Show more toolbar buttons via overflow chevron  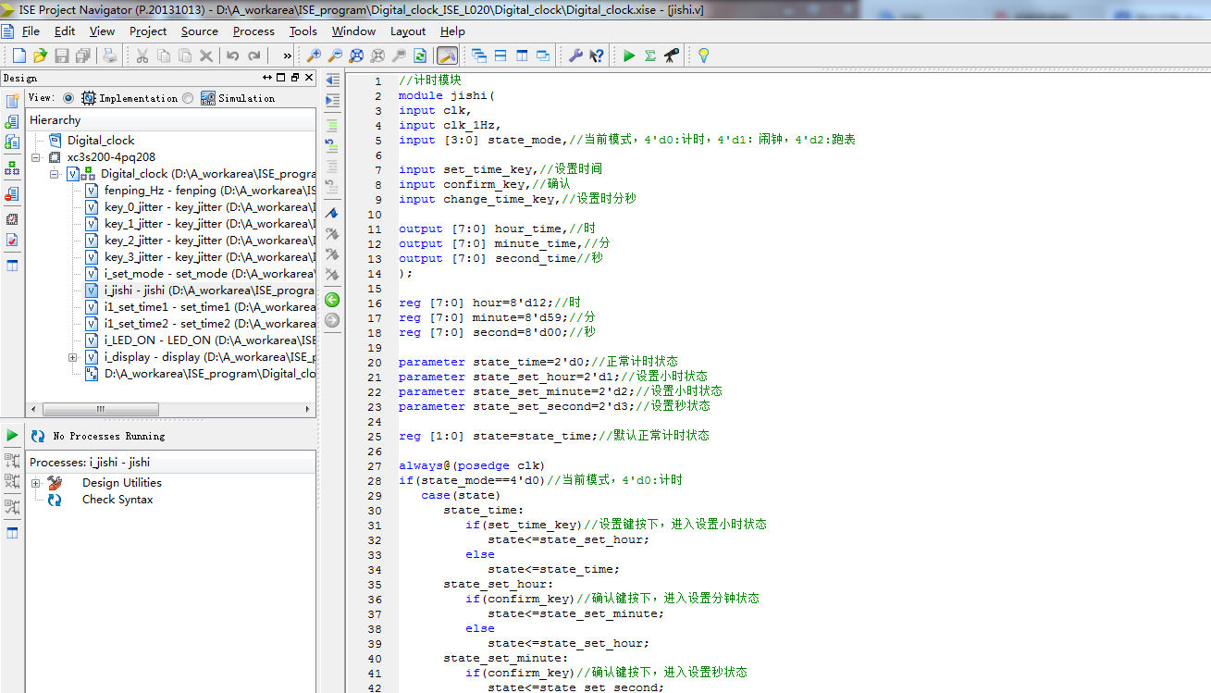point(287,56)
